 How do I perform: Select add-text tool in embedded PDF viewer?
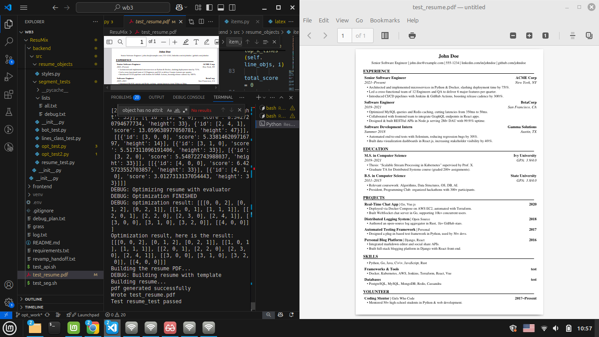click(196, 42)
